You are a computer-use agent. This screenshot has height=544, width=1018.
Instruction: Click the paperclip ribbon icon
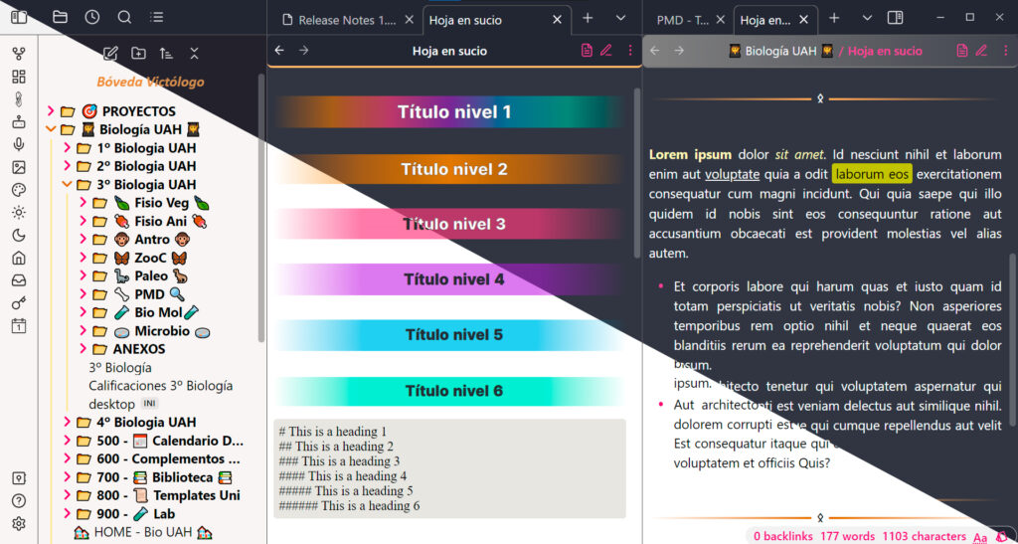point(19,99)
